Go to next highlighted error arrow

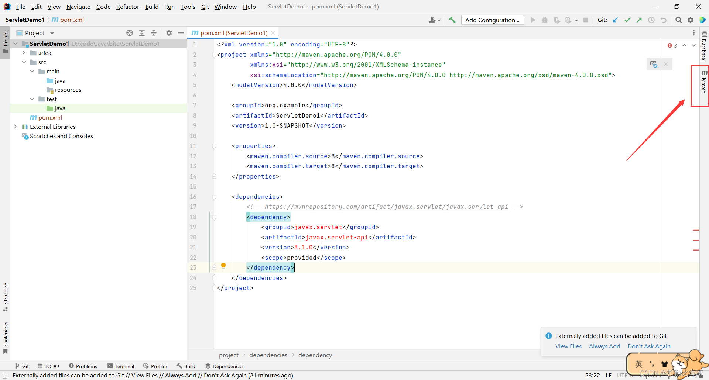click(694, 45)
